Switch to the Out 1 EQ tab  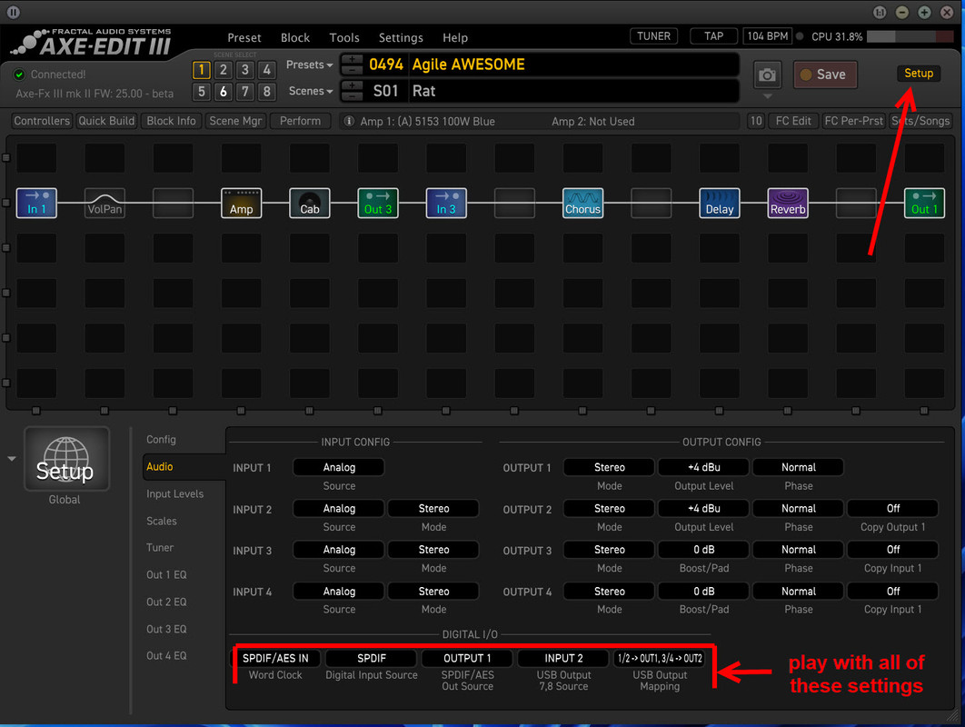pos(166,574)
